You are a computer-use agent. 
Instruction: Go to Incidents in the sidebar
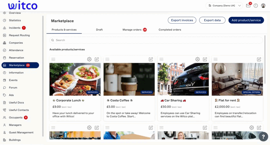coord(15,28)
